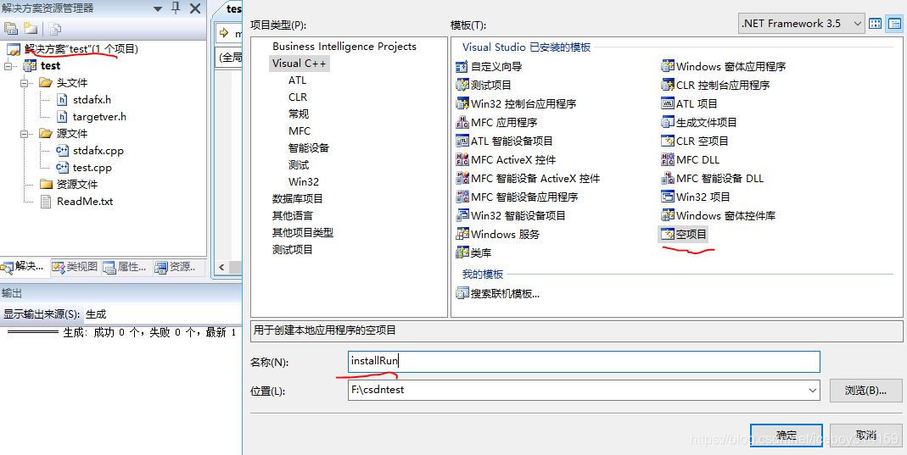Open the 位置 path dropdown arrow
Screen dimensions: 907x455
pyautogui.click(x=814, y=391)
